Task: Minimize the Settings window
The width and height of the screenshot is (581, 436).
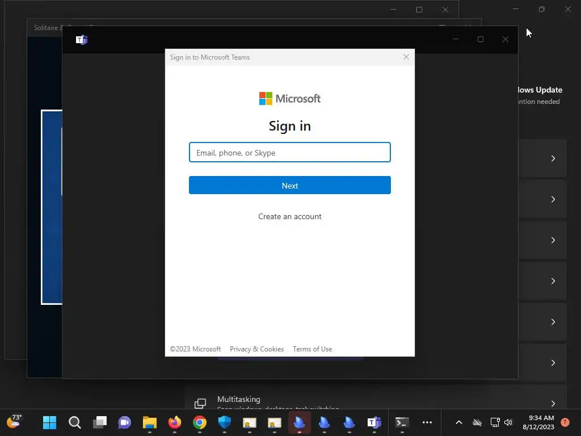Action: tap(515, 9)
